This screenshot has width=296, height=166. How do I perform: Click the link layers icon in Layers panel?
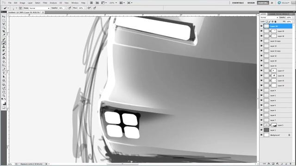point(264,164)
